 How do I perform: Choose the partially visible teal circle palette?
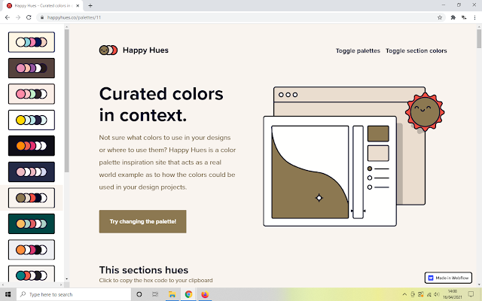click(32, 274)
